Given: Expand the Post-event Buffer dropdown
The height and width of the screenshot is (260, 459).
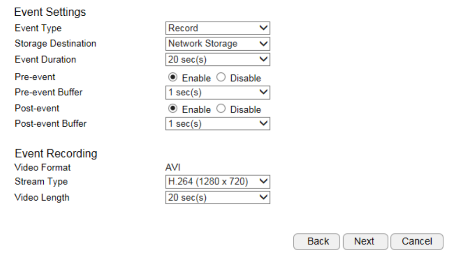Looking at the screenshot, I should click(x=217, y=124).
